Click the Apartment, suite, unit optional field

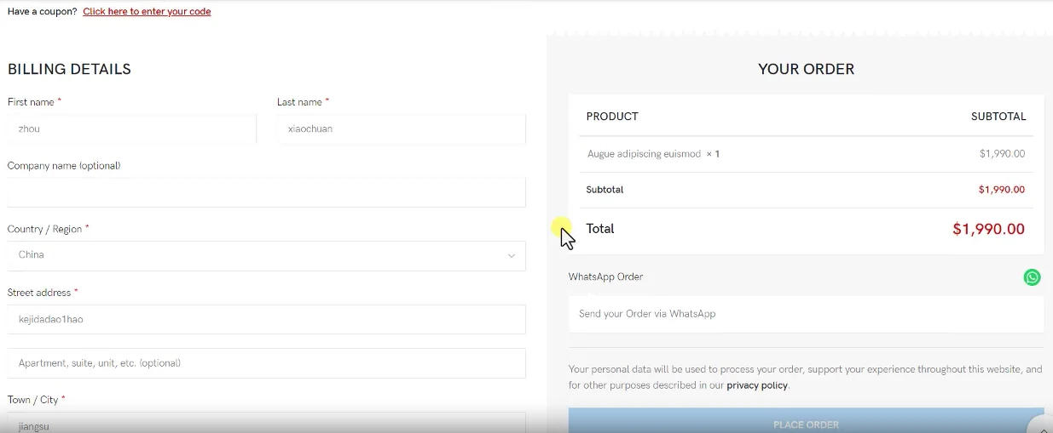coord(266,363)
